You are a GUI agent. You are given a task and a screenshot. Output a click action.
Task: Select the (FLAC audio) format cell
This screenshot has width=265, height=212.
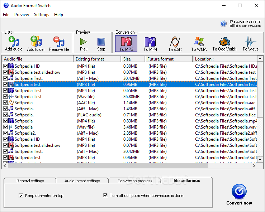point(89,115)
